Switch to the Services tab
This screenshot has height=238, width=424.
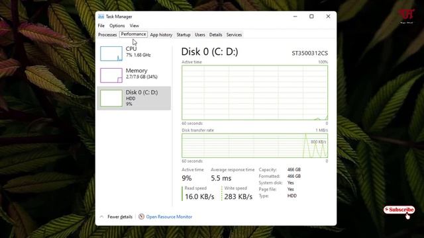coord(234,35)
